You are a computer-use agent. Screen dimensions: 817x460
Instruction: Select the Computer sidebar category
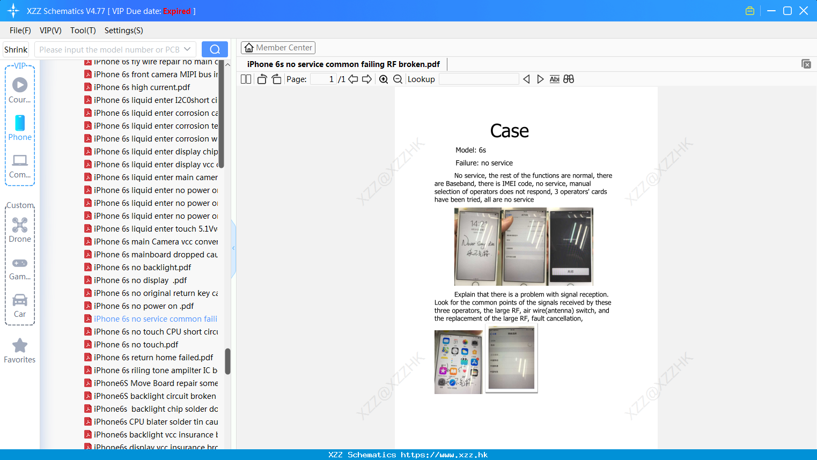20,166
